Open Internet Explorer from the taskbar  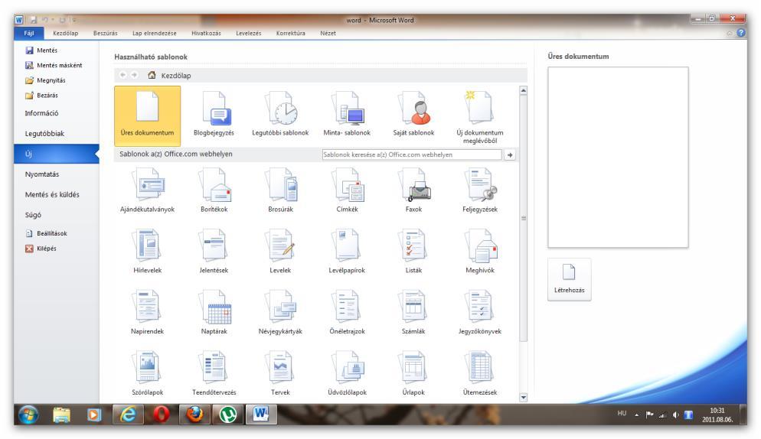coord(128,415)
